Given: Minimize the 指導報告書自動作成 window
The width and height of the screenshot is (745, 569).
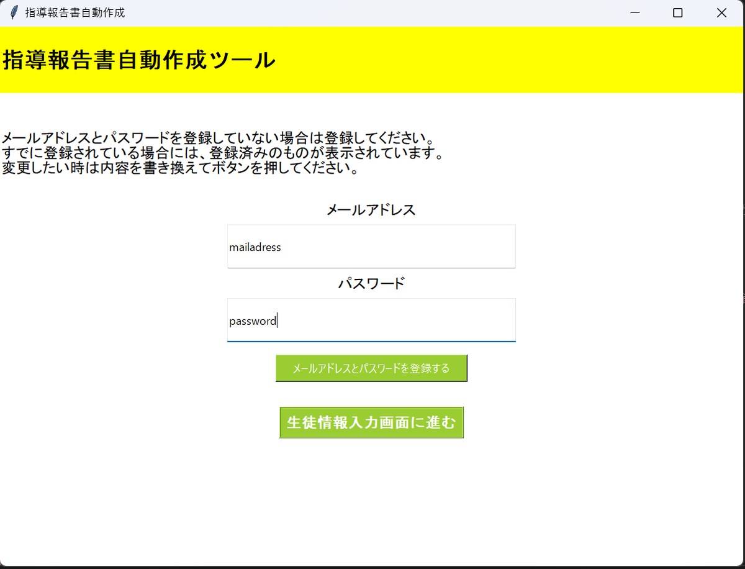Looking at the screenshot, I should pyautogui.click(x=634, y=13).
